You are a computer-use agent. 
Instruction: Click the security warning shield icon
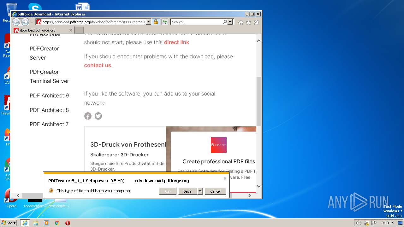(51, 191)
